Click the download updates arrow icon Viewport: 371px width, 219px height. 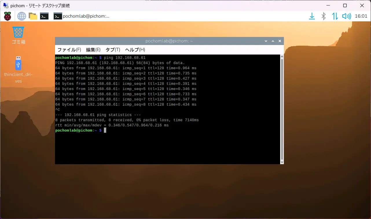coord(312,16)
